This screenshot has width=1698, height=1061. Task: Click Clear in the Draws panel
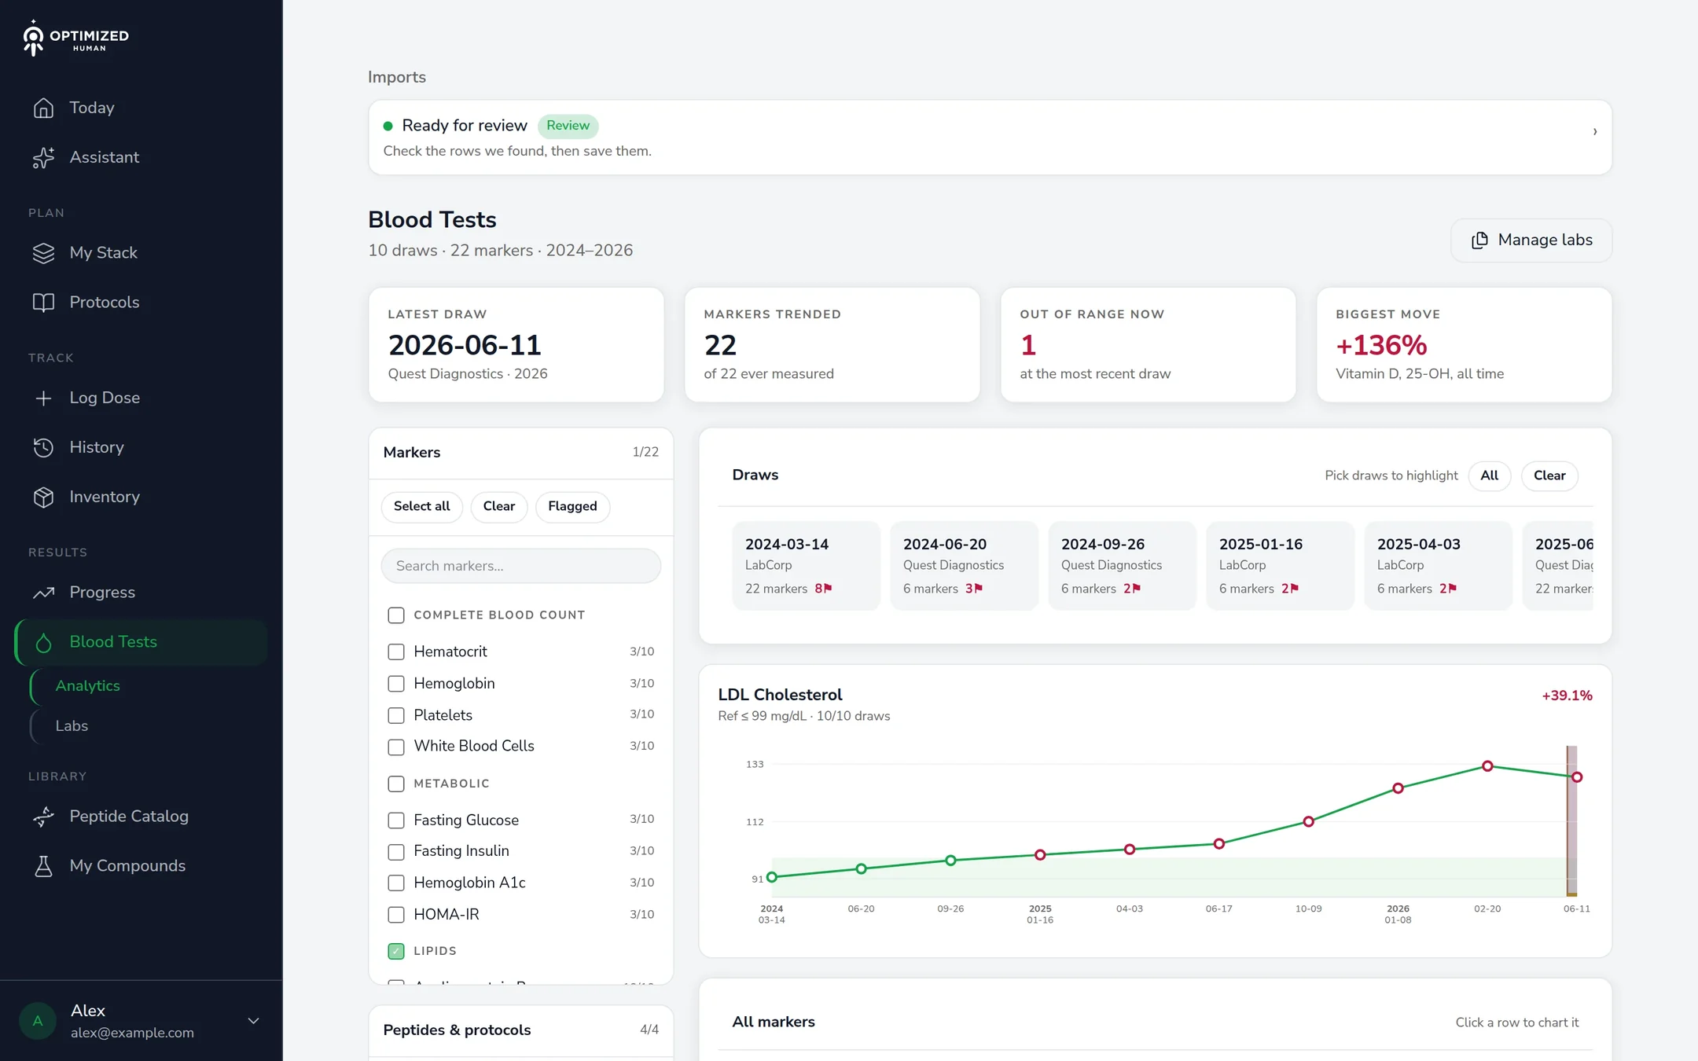(1549, 475)
